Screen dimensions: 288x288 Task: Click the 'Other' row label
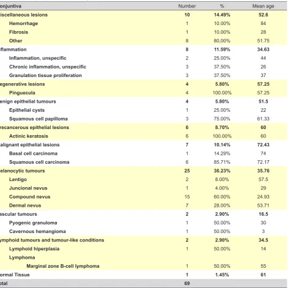point(15,41)
